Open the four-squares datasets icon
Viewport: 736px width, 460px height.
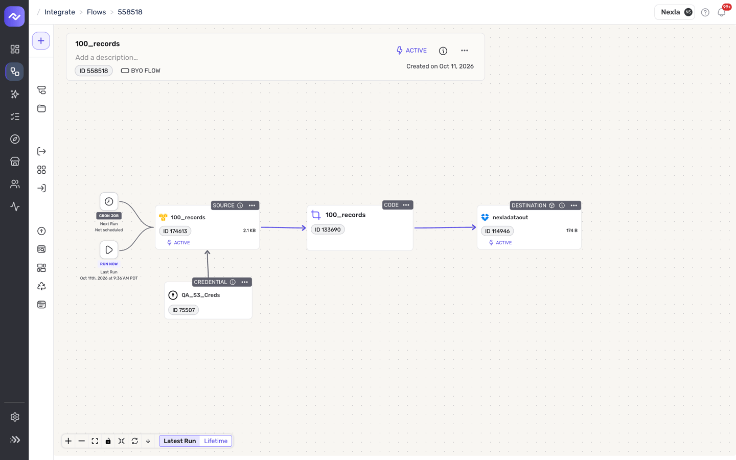point(41,170)
